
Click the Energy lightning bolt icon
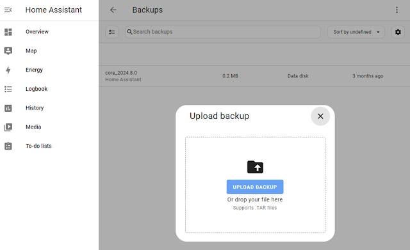click(8, 70)
